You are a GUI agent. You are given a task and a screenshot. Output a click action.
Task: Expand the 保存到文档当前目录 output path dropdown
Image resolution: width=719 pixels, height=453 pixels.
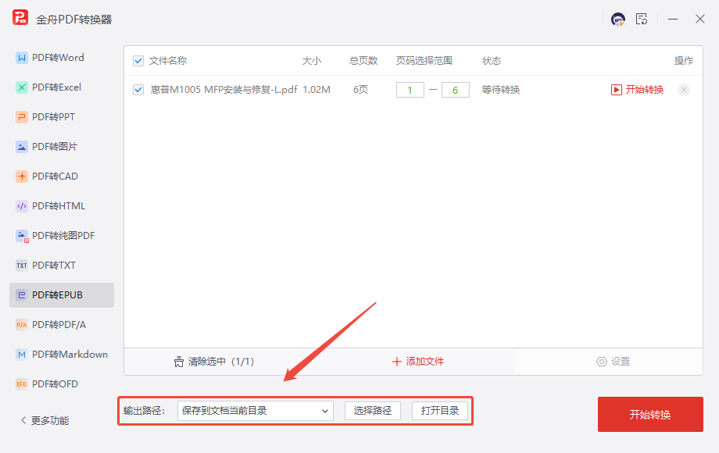click(256, 411)
